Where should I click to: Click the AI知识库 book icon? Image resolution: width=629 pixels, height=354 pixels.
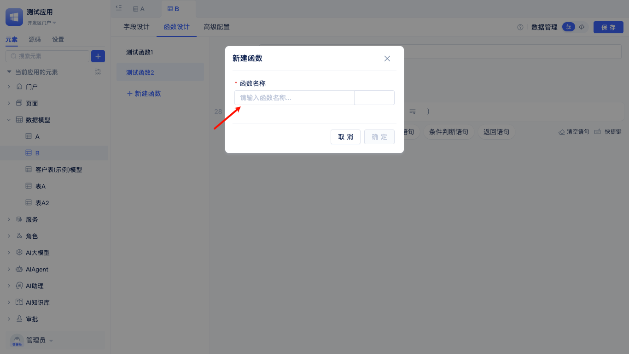coord(19,302)
